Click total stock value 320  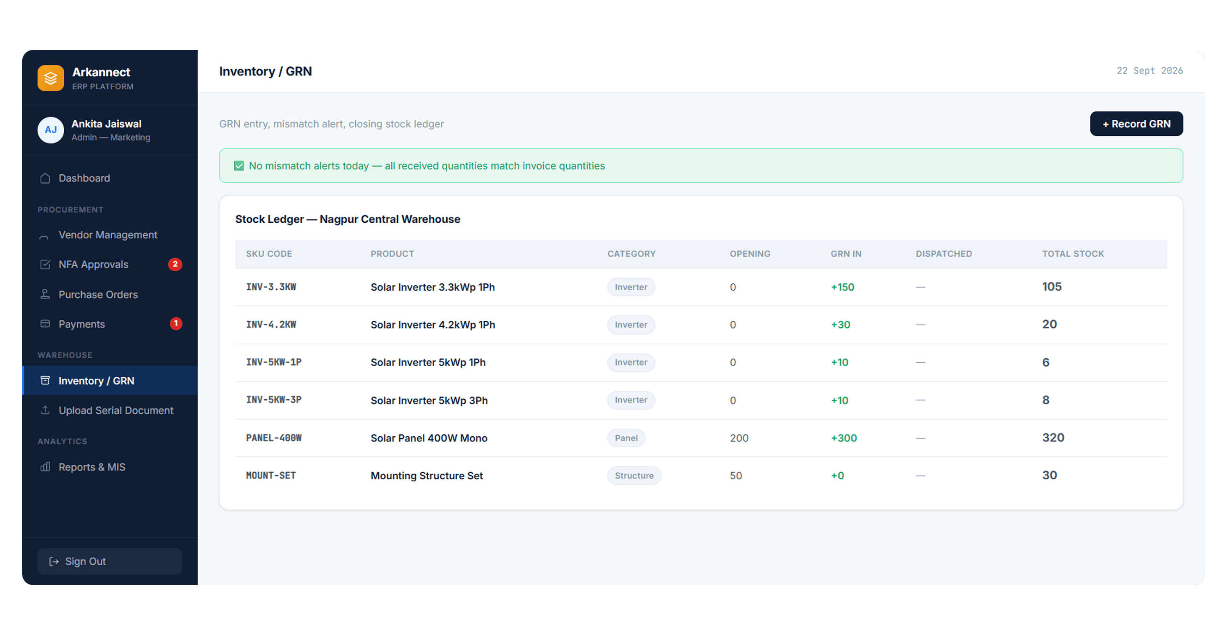click(x=1053, y=438)
